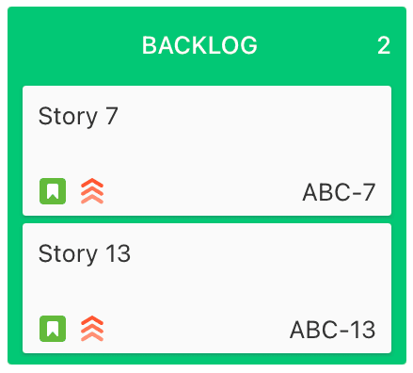Click the BACKLOG column header
The image size is (413, 373).
[x=199, y=45]
